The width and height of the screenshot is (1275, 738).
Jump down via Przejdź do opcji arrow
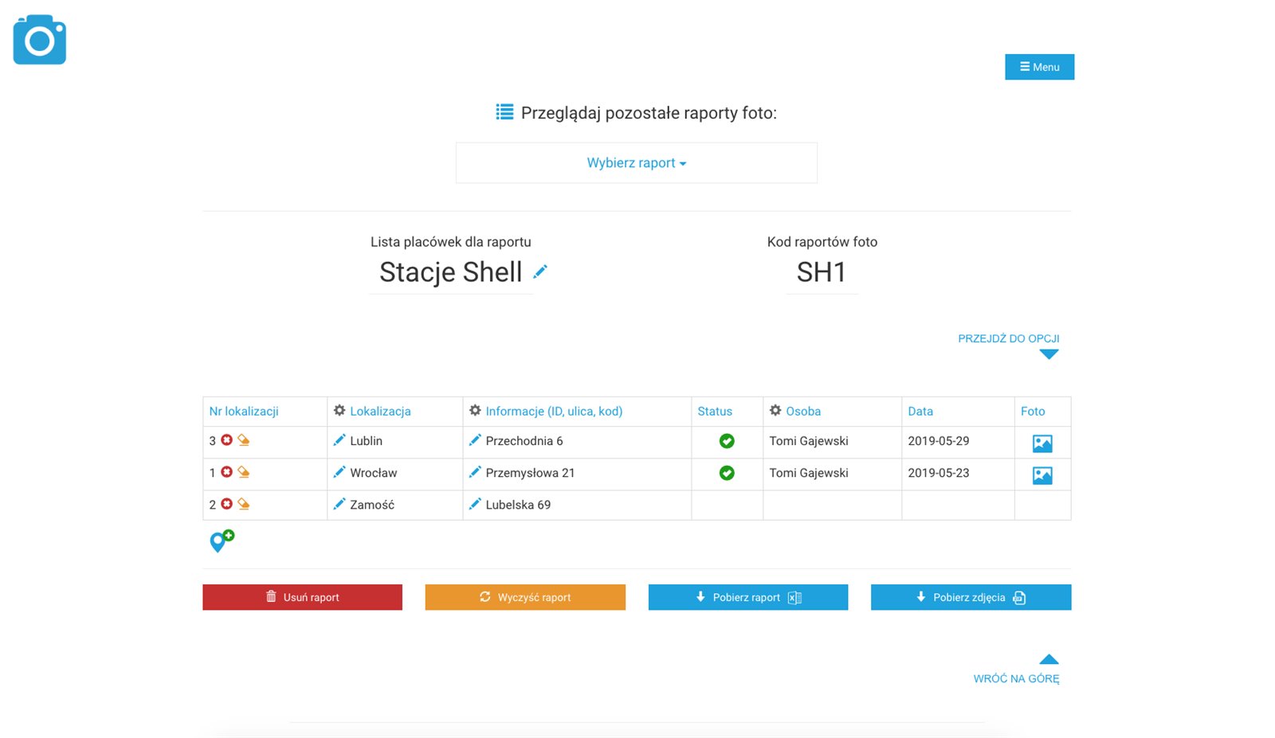tap(1049, 354)
